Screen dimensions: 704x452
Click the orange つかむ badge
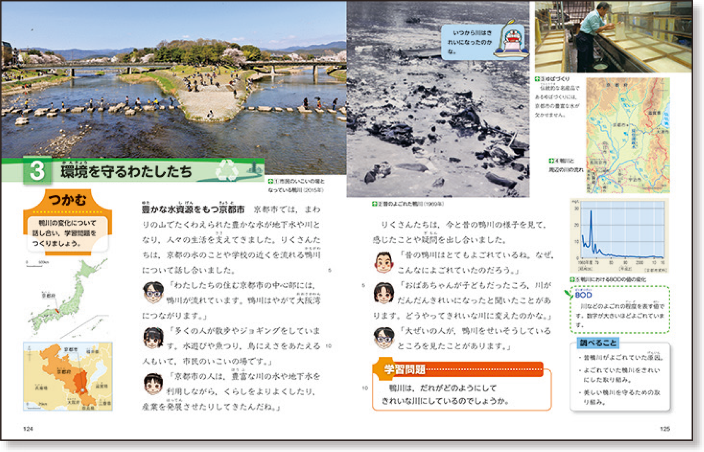(68, 200)
